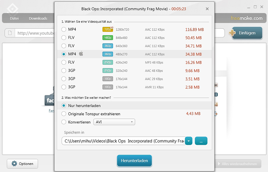Click the plus icon on Einfügen

(231, 33)
